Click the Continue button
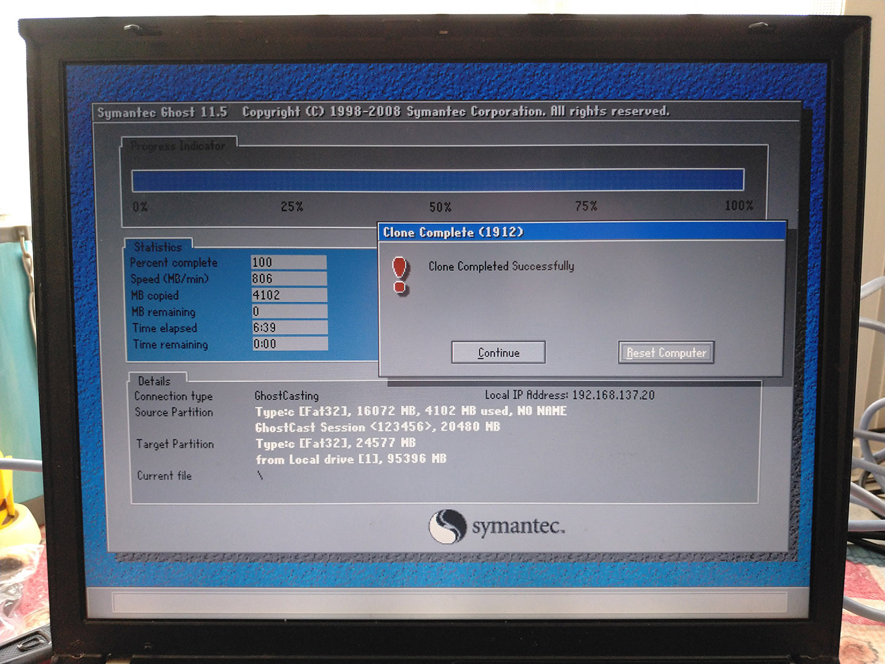The image size is (885, 664). coord(498,352)
